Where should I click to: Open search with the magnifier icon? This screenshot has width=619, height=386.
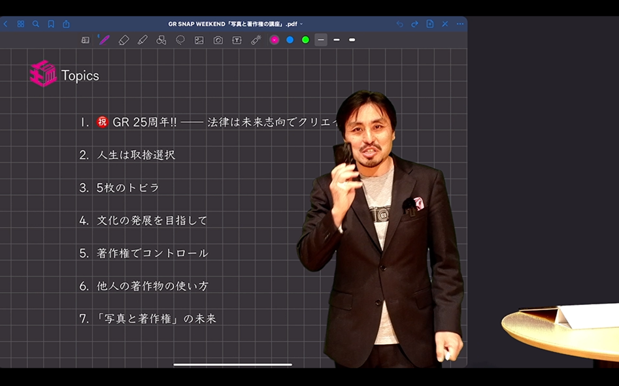tap(36, 24)
